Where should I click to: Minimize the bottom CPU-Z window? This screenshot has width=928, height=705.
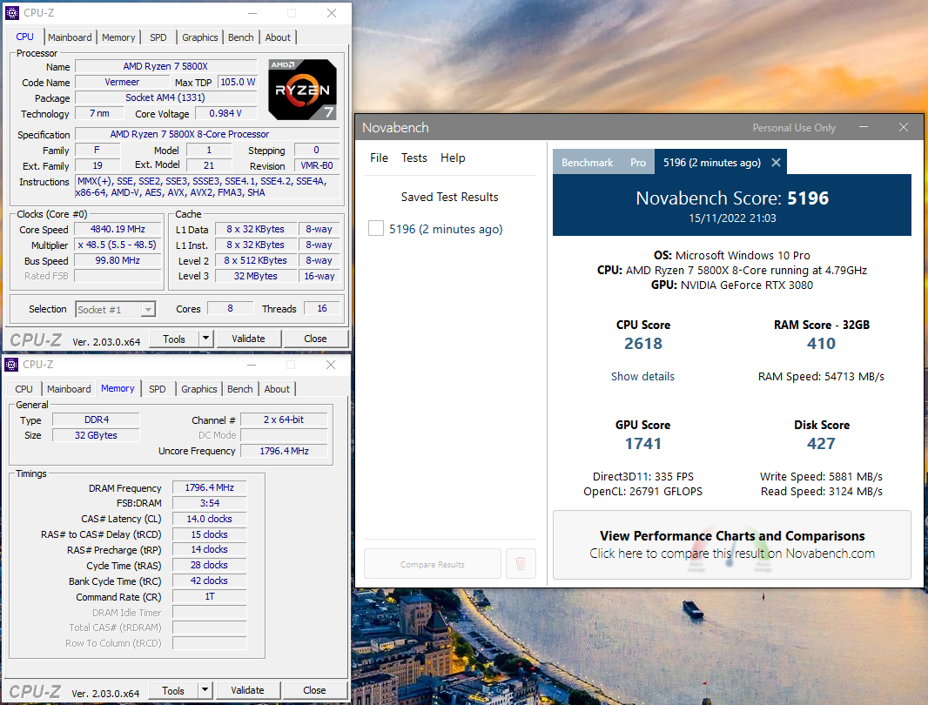click(x=252, y=365)
